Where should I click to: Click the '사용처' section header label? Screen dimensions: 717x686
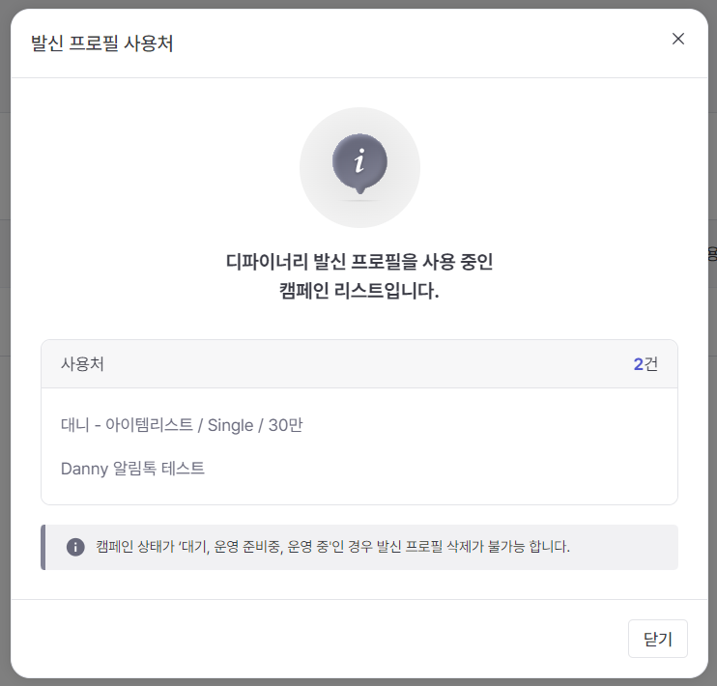pyautogui.click(x=83, y=364)
